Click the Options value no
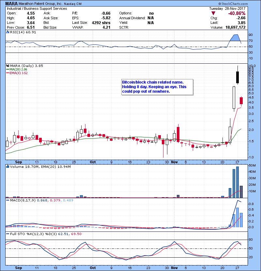261x271 pixels. [151, 13]
